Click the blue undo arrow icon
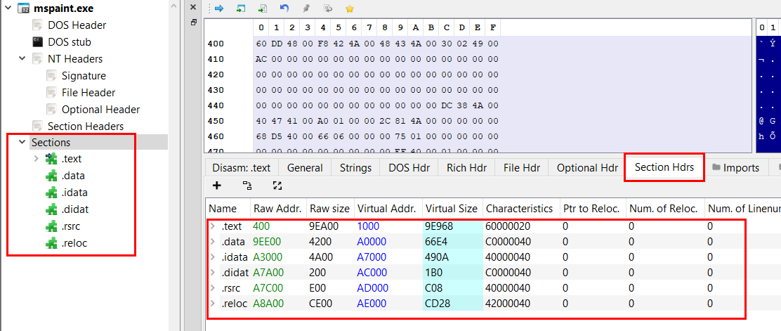The width and height of the screenshot is (781, 331). pos(284,8)
